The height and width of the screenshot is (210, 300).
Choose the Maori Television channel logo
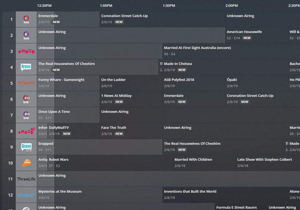pyautogui.click(x=26, y=83)
